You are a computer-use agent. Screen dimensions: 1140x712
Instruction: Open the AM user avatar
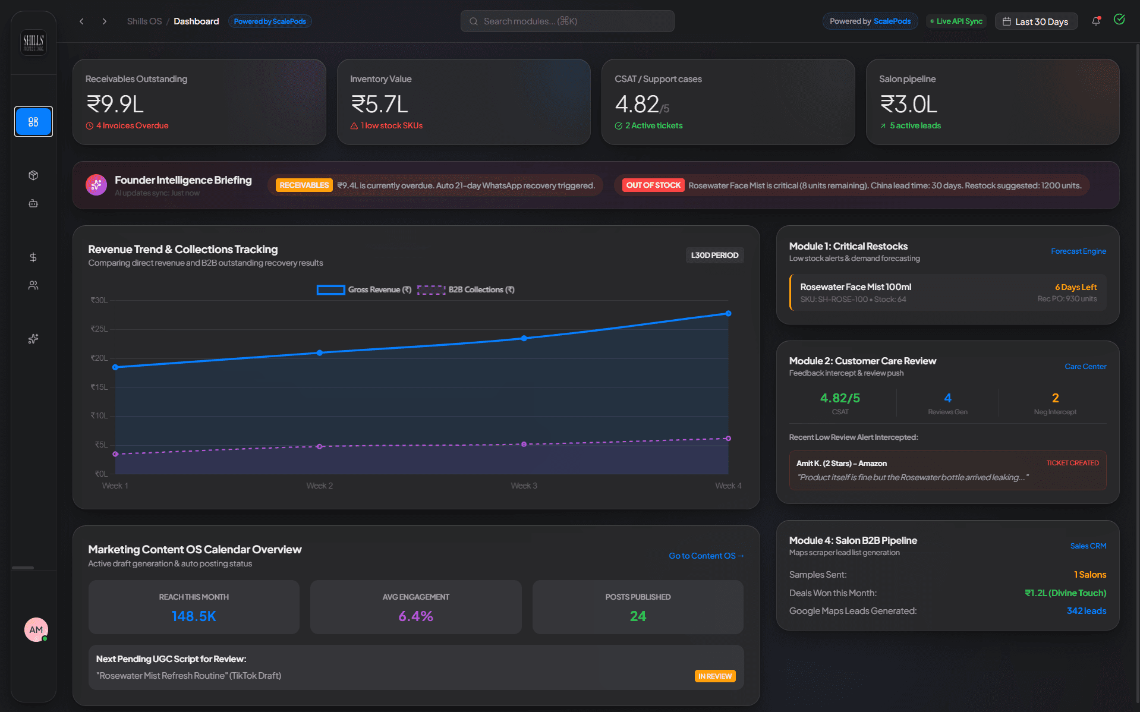[36, 630]
